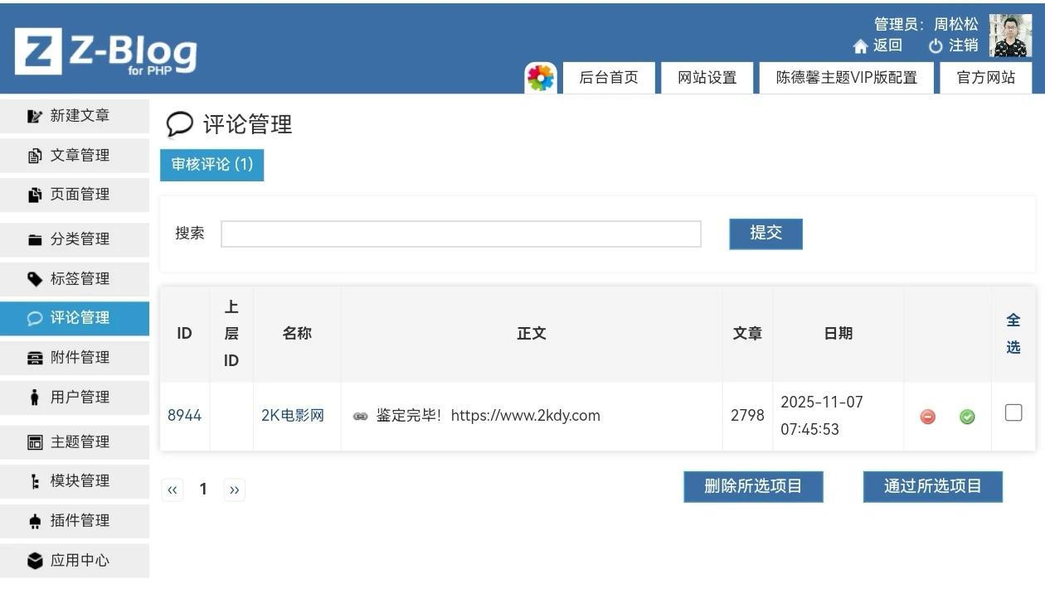1045x593 pixels.
Task: Open 模块管理 in the sidebar
Action: (75, 481)
